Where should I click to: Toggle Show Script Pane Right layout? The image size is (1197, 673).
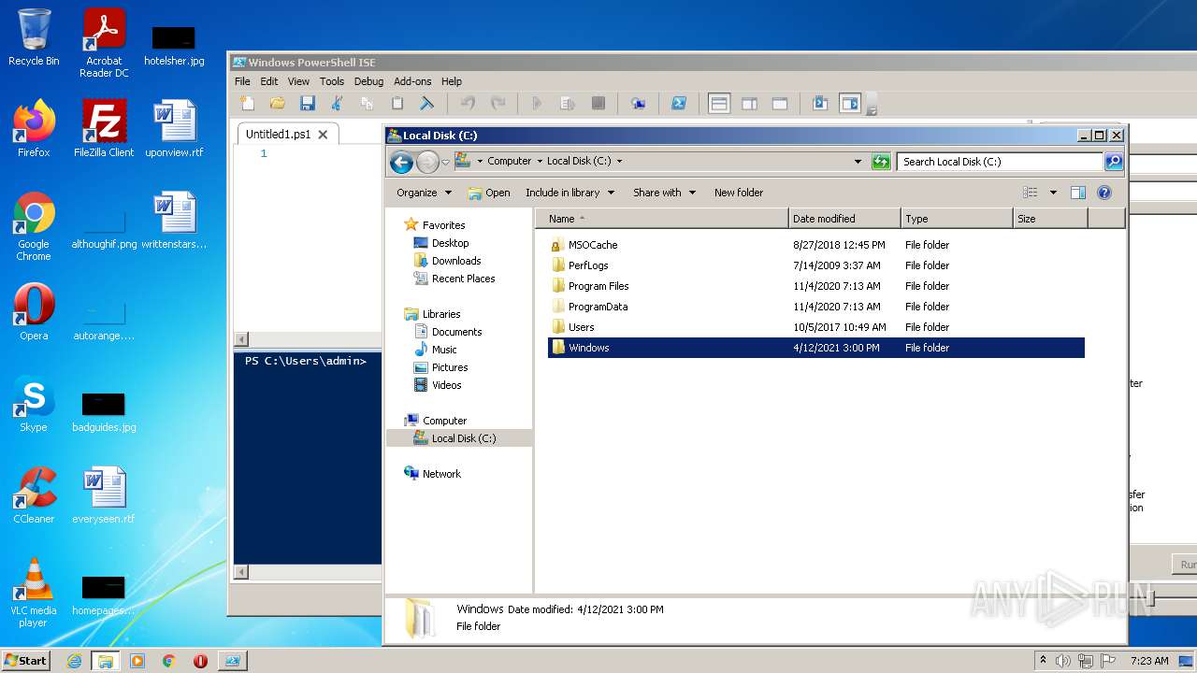[749, 104]
